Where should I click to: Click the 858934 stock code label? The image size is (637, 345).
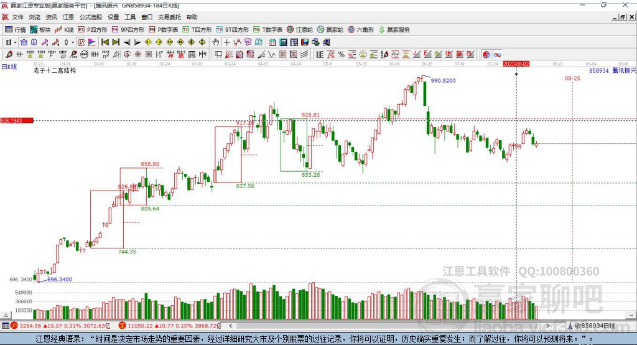click(x=599, y=71)
